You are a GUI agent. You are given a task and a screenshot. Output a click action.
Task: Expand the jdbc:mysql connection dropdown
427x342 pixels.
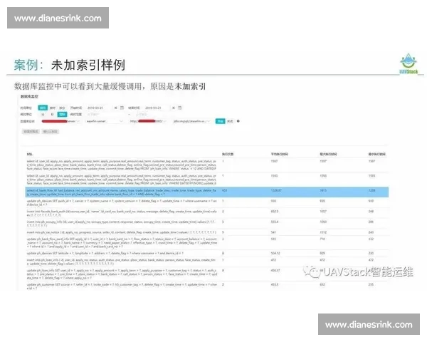tap(192, 121)
